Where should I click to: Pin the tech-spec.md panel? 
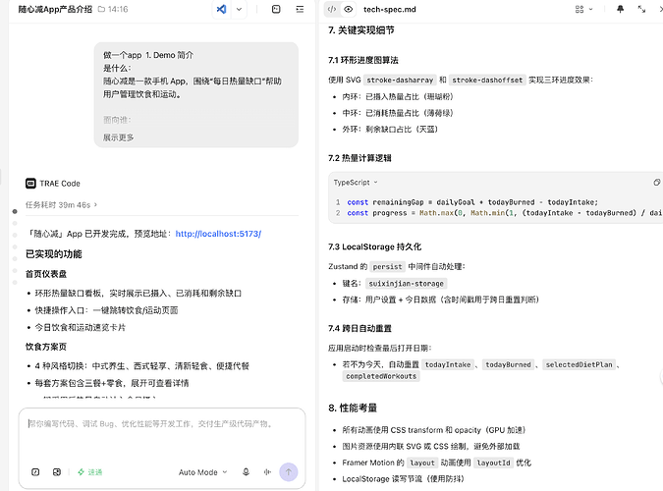coord(620,9)
